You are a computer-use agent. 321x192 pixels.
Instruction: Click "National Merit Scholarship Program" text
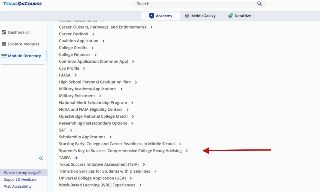click(x=93, y=103)
